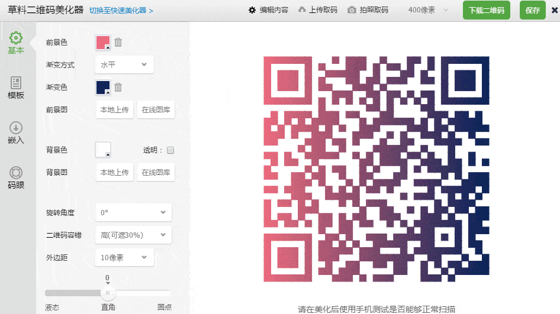The width and height of the screenshot is (560, 314).
Task: Toggle the 透明 background checkbox
Action: (x=170, y=150)
